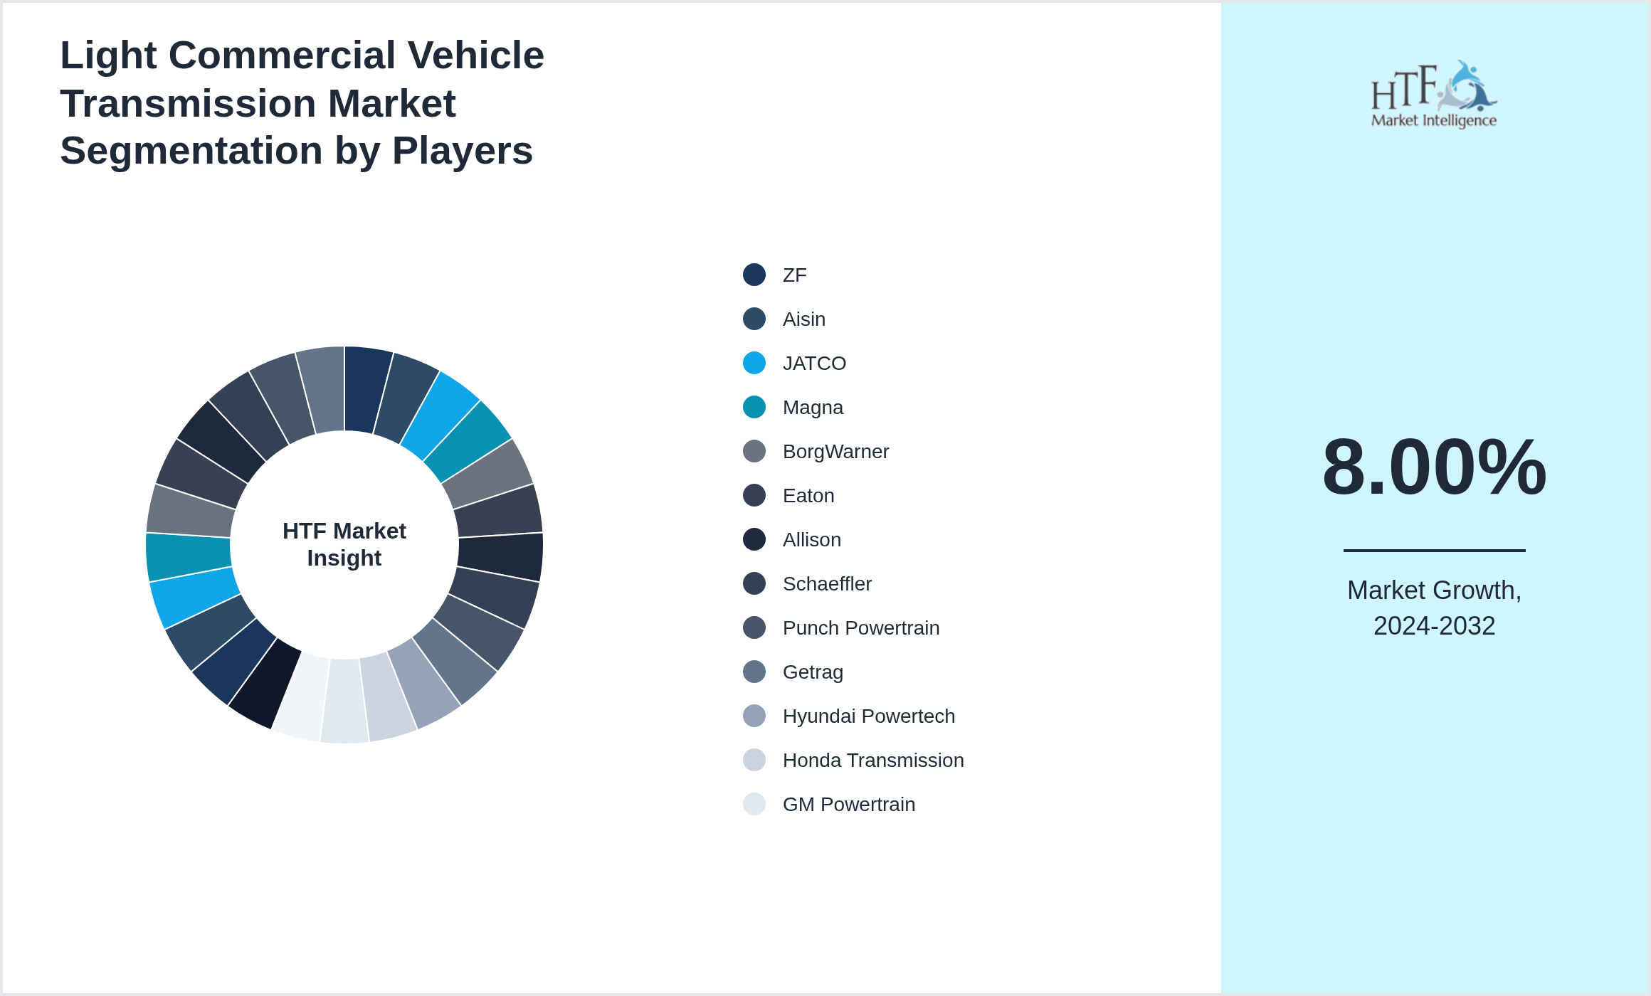
Task: Click the ZF legend color dot
Action: tap(754, 275)
